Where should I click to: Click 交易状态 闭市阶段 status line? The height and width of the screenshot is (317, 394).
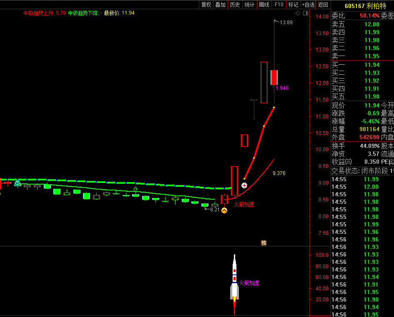coord(363,171)
